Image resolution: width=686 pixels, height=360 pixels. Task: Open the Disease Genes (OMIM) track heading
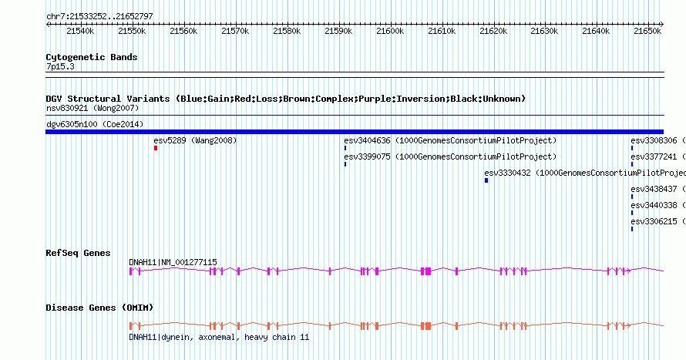[x=99, y=308]
